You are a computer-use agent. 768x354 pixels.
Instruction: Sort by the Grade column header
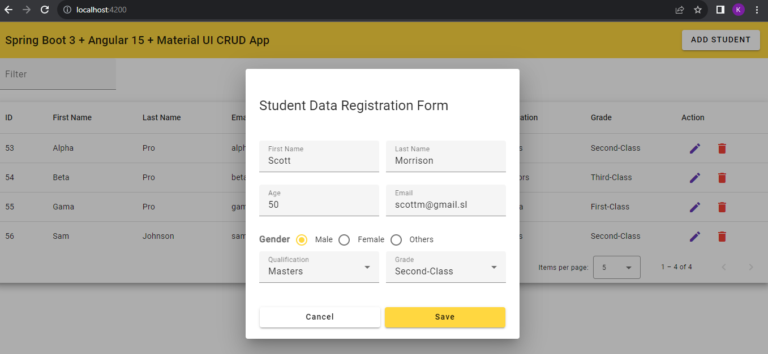pos(601,118)
